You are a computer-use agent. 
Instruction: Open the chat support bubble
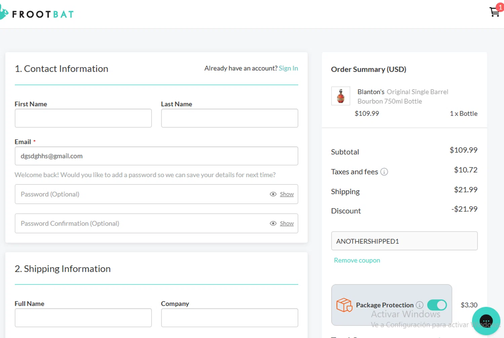pos(486,321)
